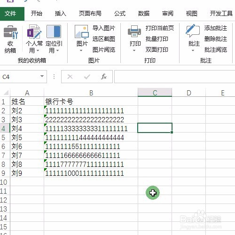Viewport: 235px width, 235px height.
Task: Expand the 批注 dropdown arrow
Action: pos(193,51)
